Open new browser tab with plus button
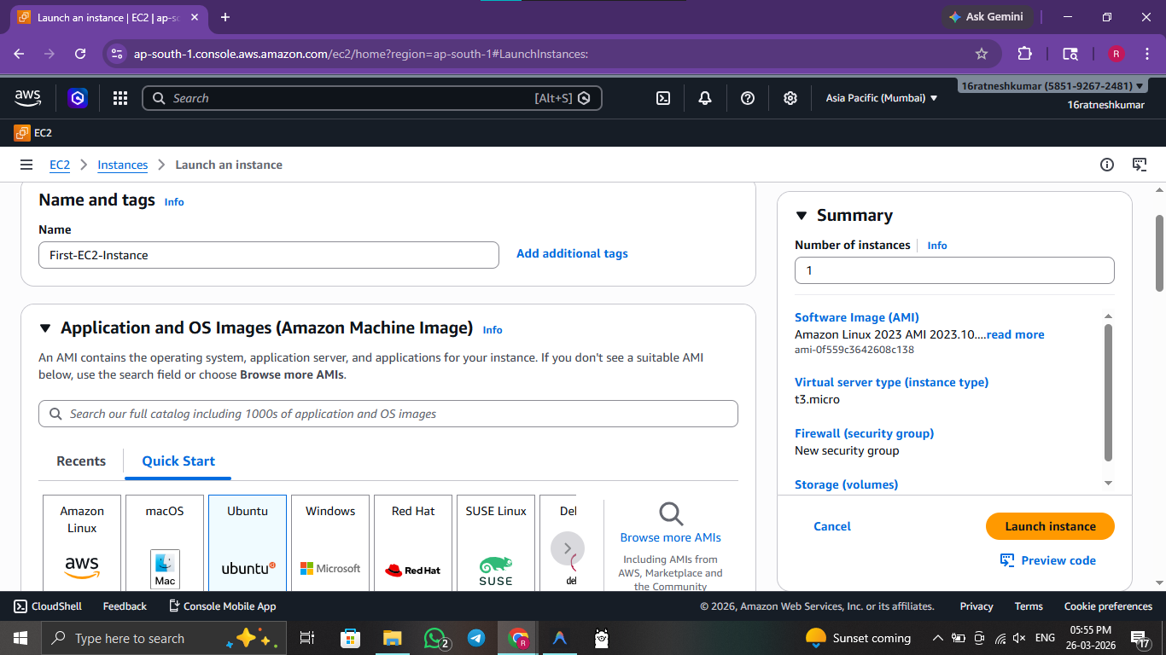Image resolution: width=1166 pixels, height=655 pixels. click(225, 17)
